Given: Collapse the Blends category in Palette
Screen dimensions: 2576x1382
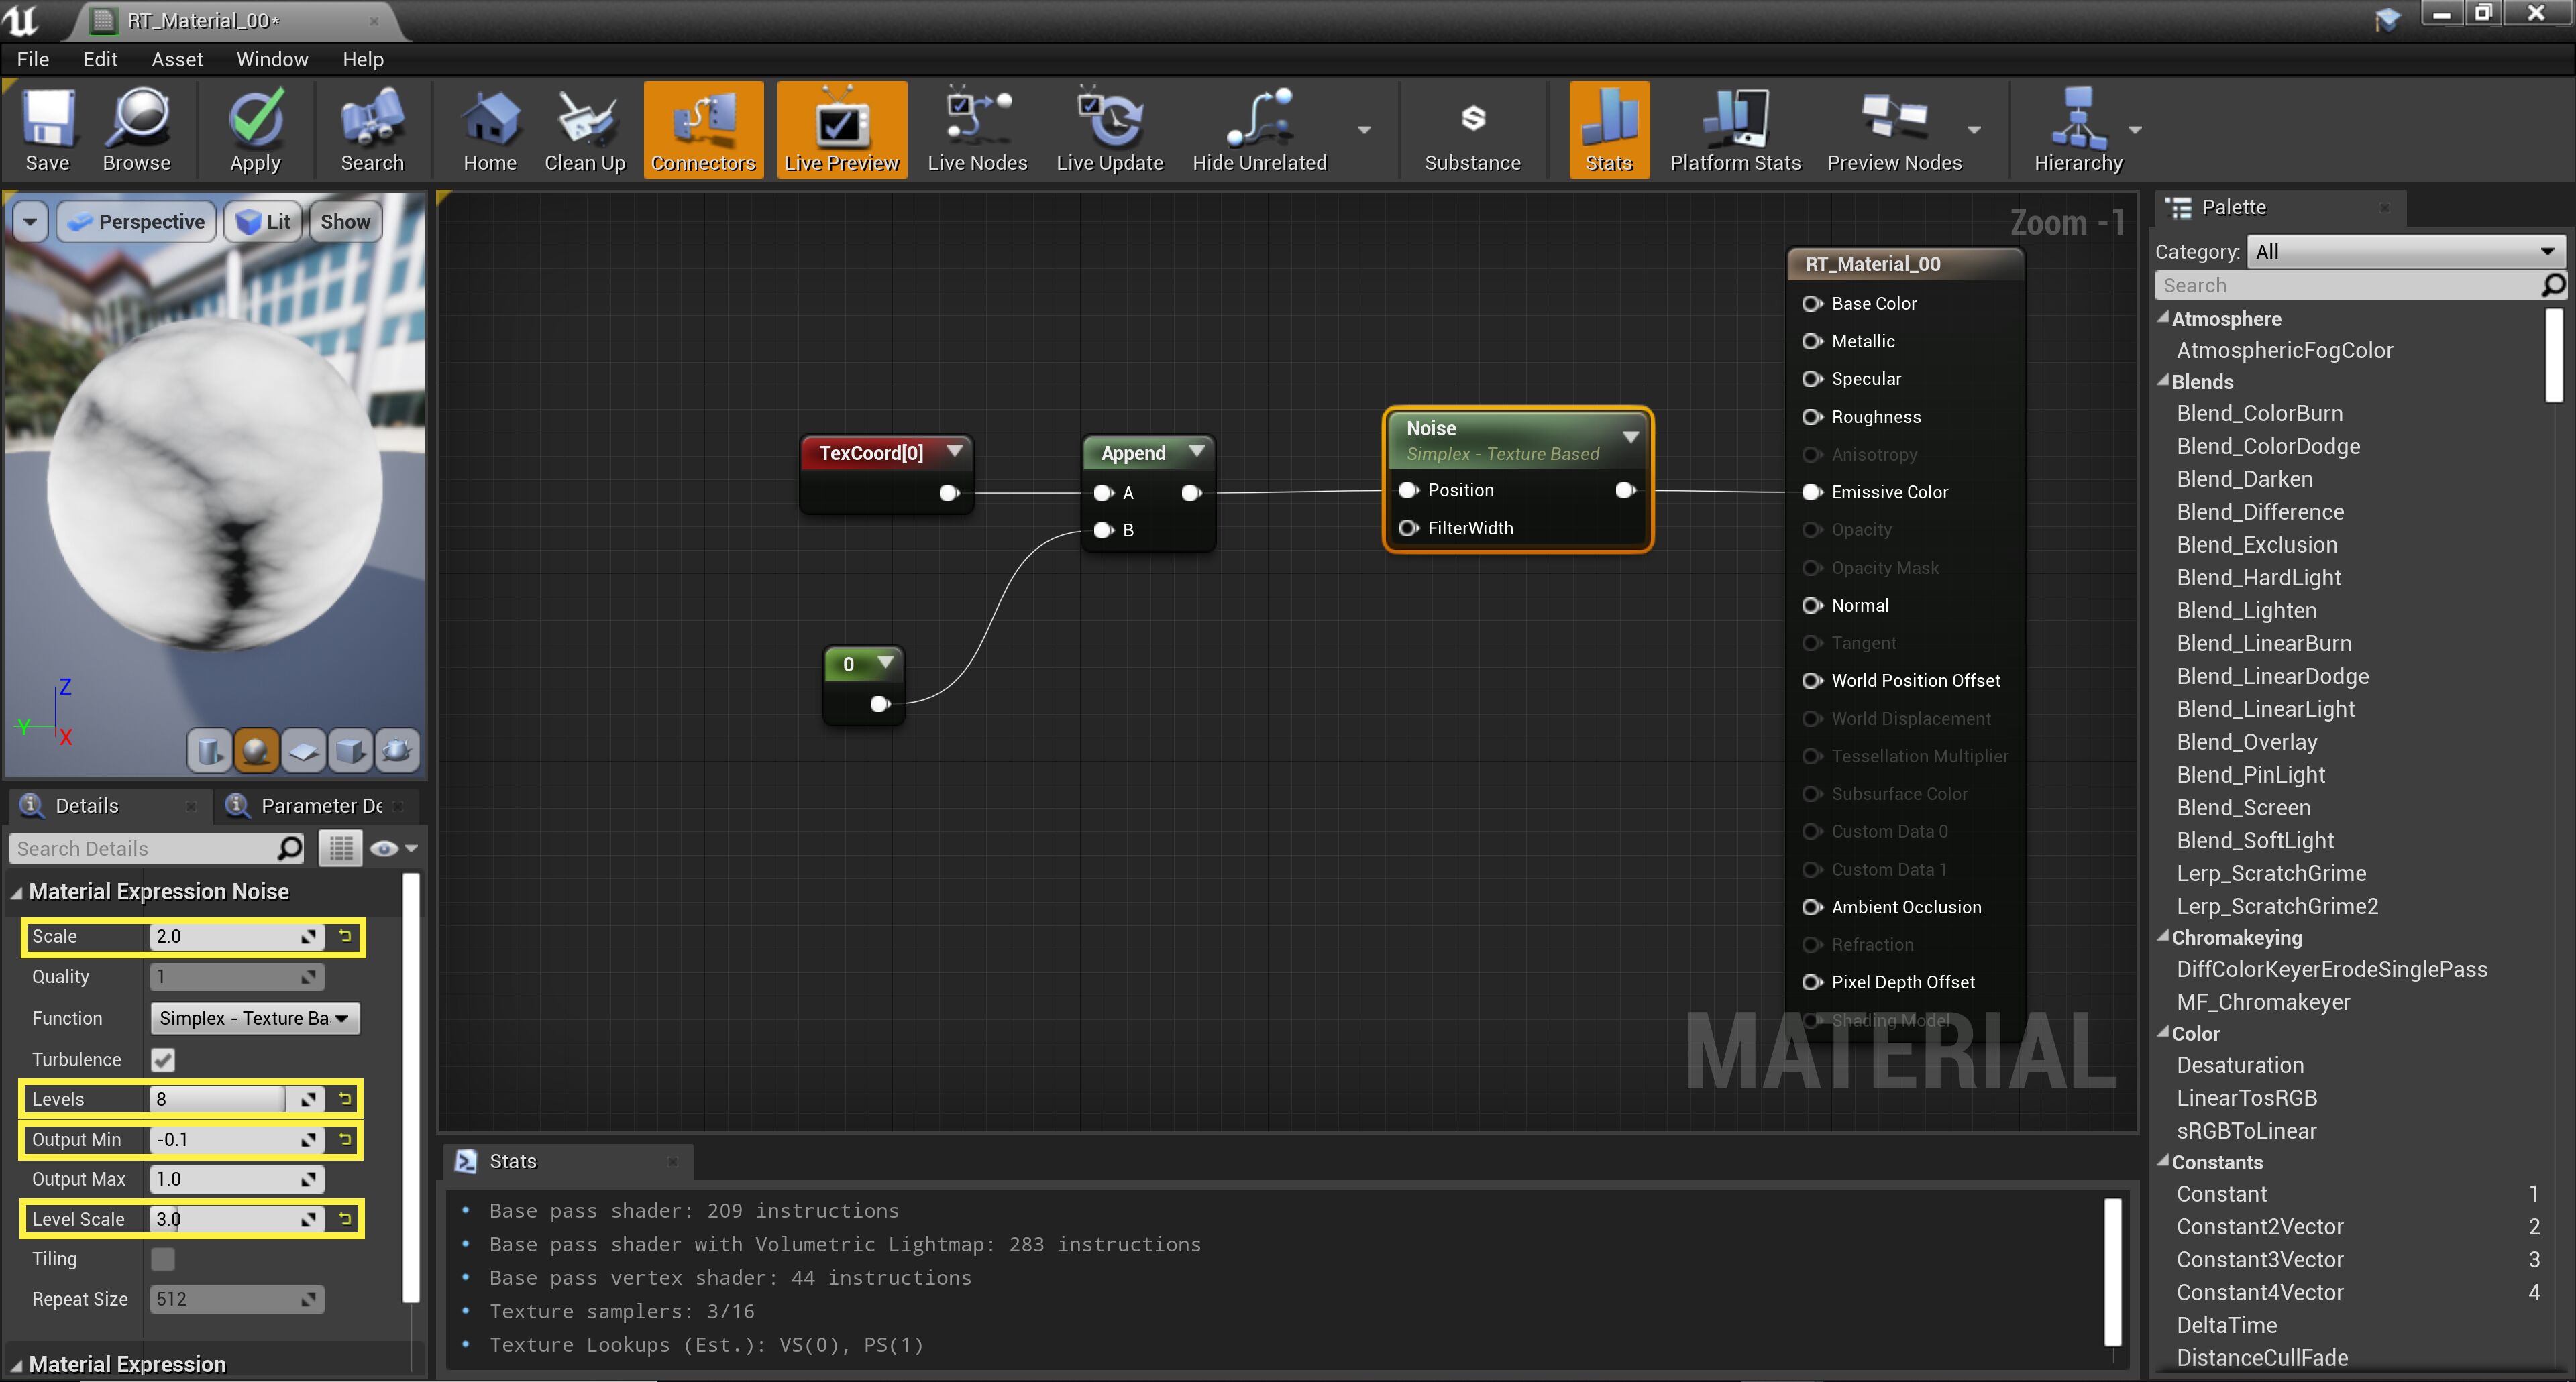Looking at the screenshot, I should [x=2164, y=382].
